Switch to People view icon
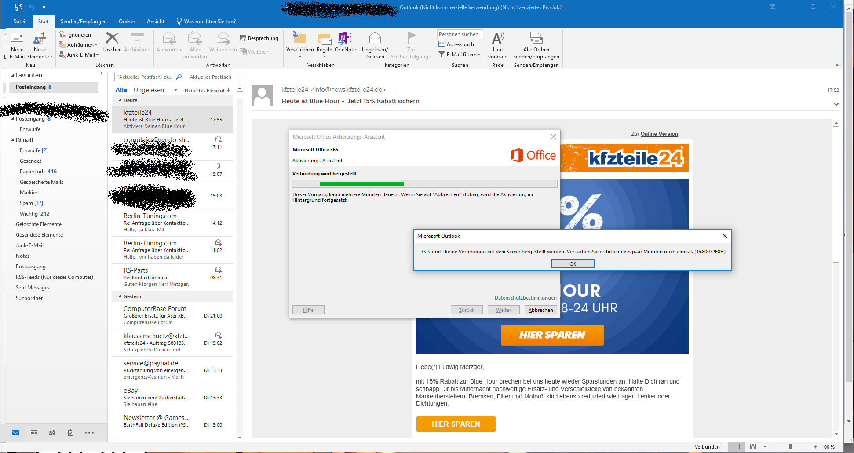The width and height of the screenshot is (854, 453). coord(52,433)
